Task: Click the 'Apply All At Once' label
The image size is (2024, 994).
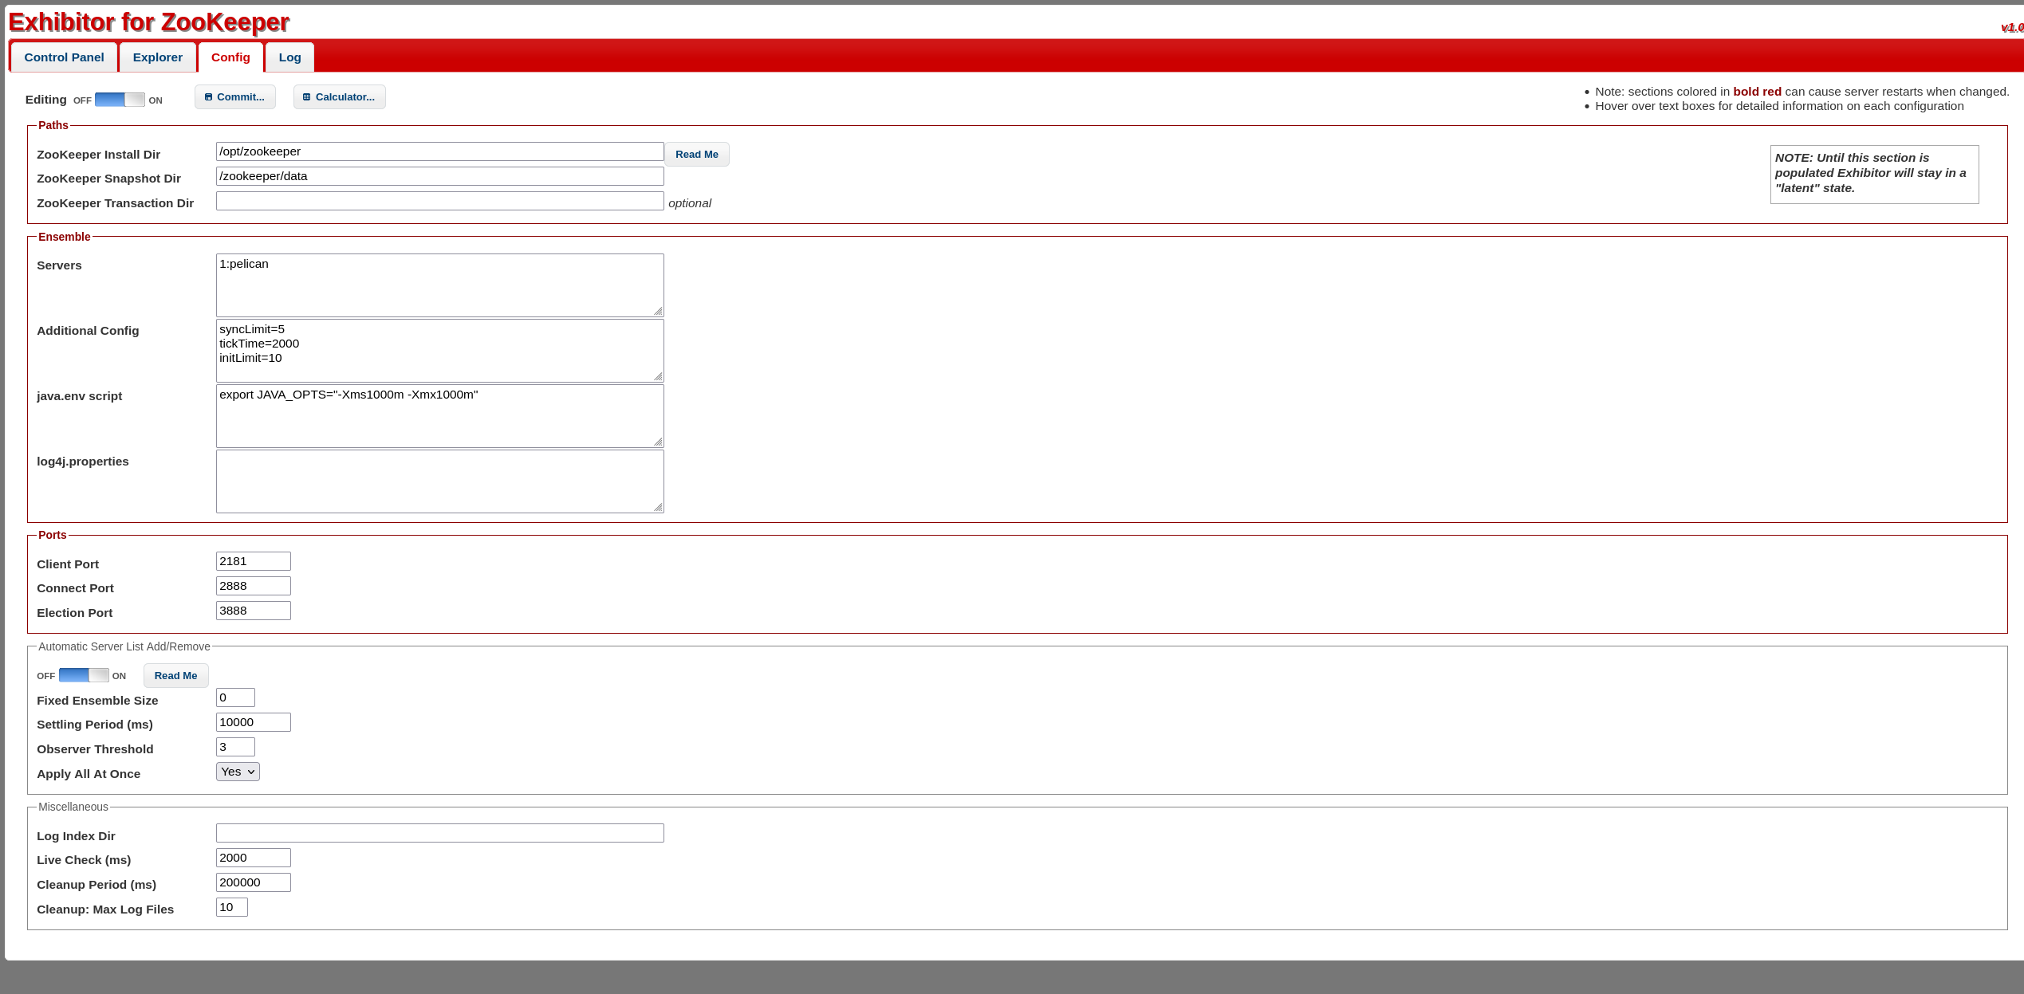Action: 89,774
